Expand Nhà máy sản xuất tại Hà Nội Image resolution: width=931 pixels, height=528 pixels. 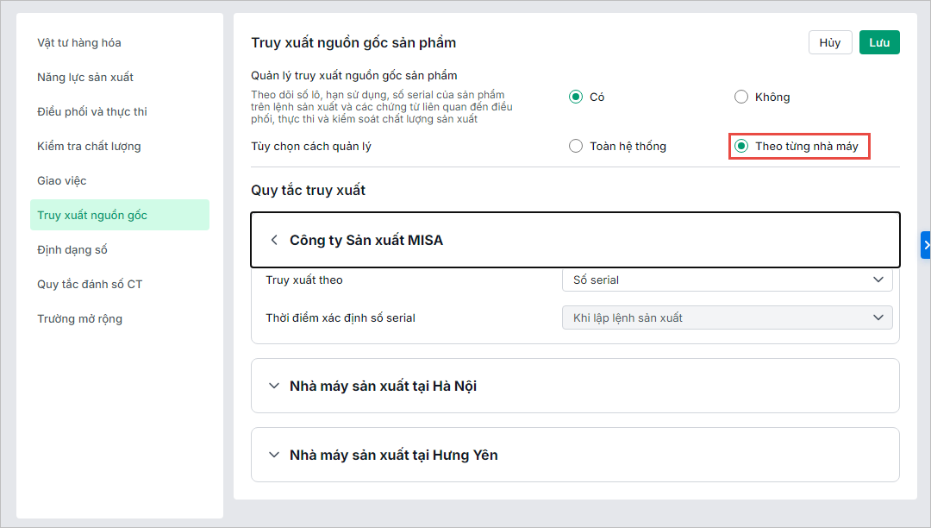[x=274, y=387]
